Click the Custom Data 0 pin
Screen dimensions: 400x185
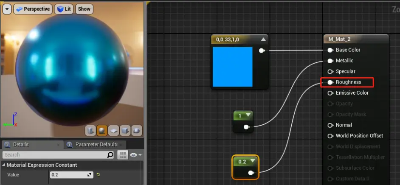(x=330, y=179)
